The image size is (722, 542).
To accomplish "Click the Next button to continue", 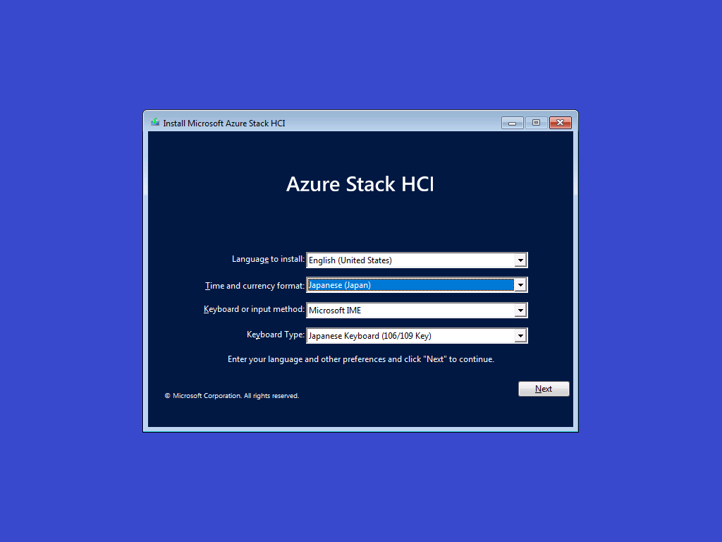I will [x=544, y=388].
